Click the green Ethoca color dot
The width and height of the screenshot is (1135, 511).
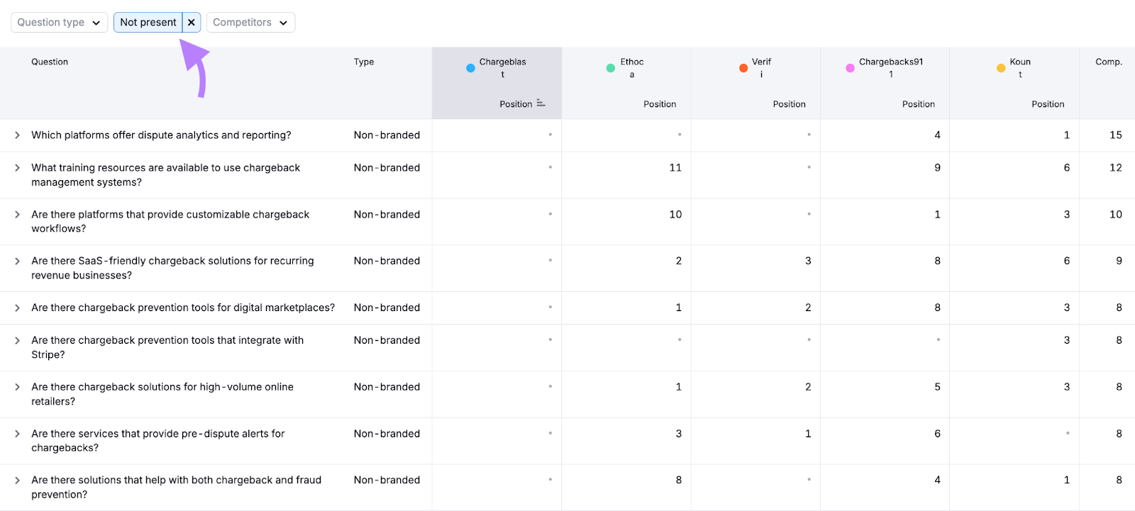611,68
